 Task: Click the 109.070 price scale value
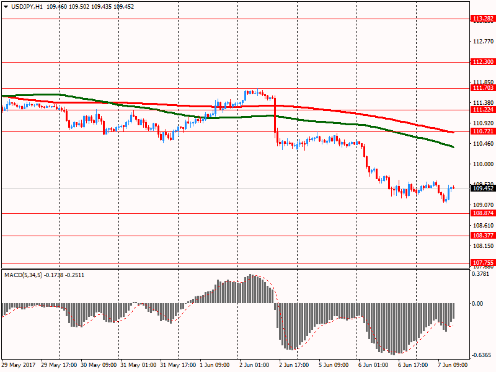[x=483, y=205]
